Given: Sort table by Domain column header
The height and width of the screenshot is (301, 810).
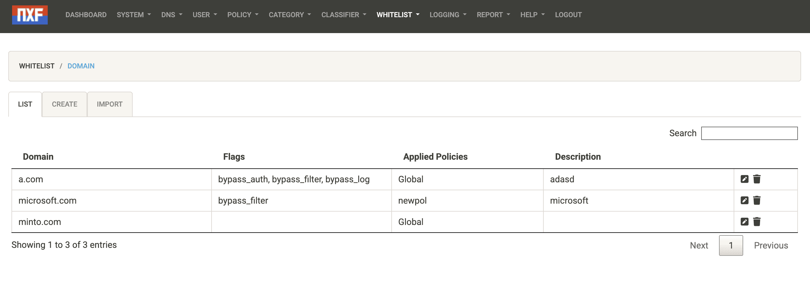Looking at the screenshot, I should 38,157.
